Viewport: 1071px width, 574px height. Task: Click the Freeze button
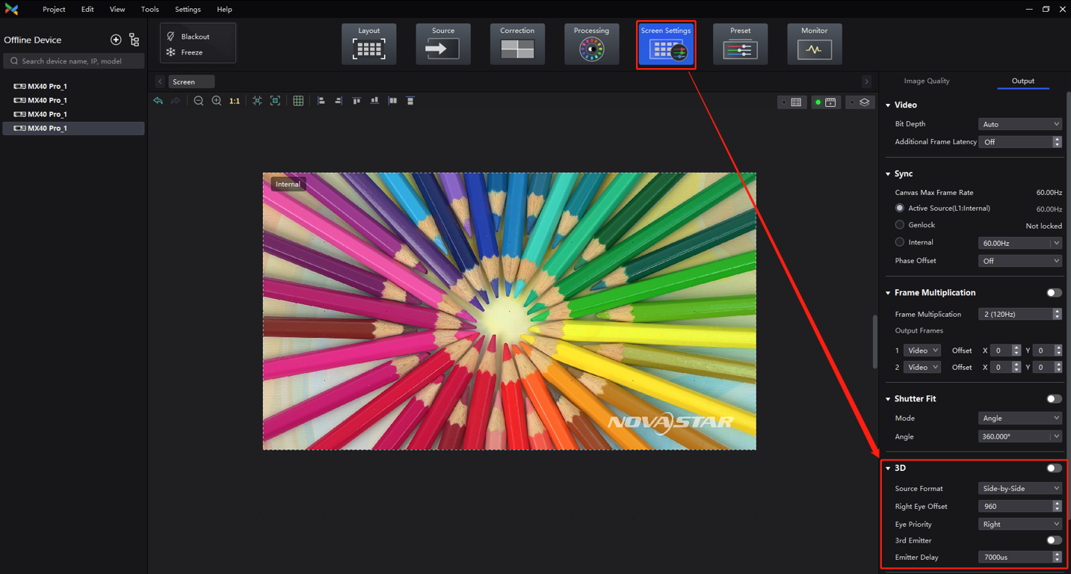[185, 52]
